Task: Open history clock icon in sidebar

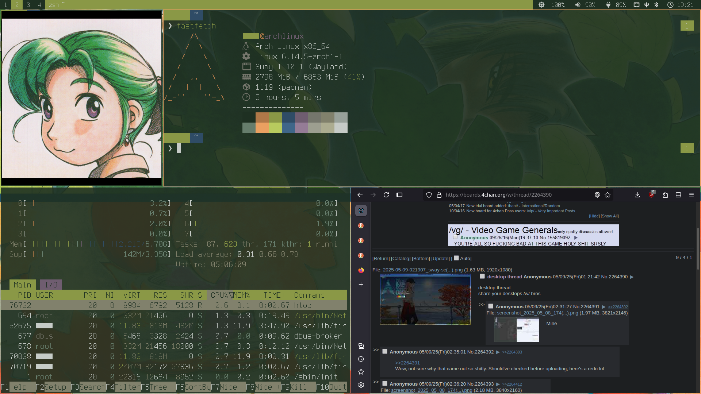Action: click(x=361, y=359)
